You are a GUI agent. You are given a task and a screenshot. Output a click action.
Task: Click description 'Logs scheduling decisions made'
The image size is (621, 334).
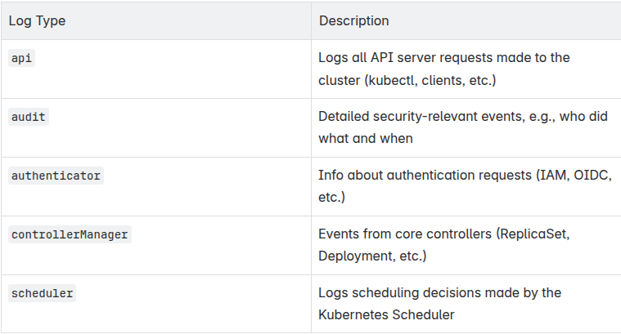pyautogui.click(x=439, y=304)
